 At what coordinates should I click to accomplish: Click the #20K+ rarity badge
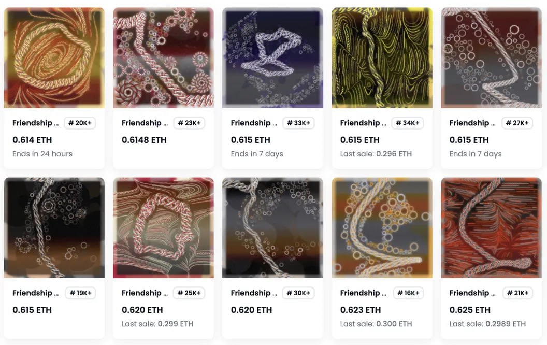click(x=80, y=123)
